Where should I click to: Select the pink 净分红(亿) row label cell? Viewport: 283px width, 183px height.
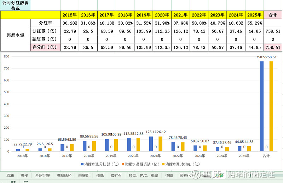point(46,47)
